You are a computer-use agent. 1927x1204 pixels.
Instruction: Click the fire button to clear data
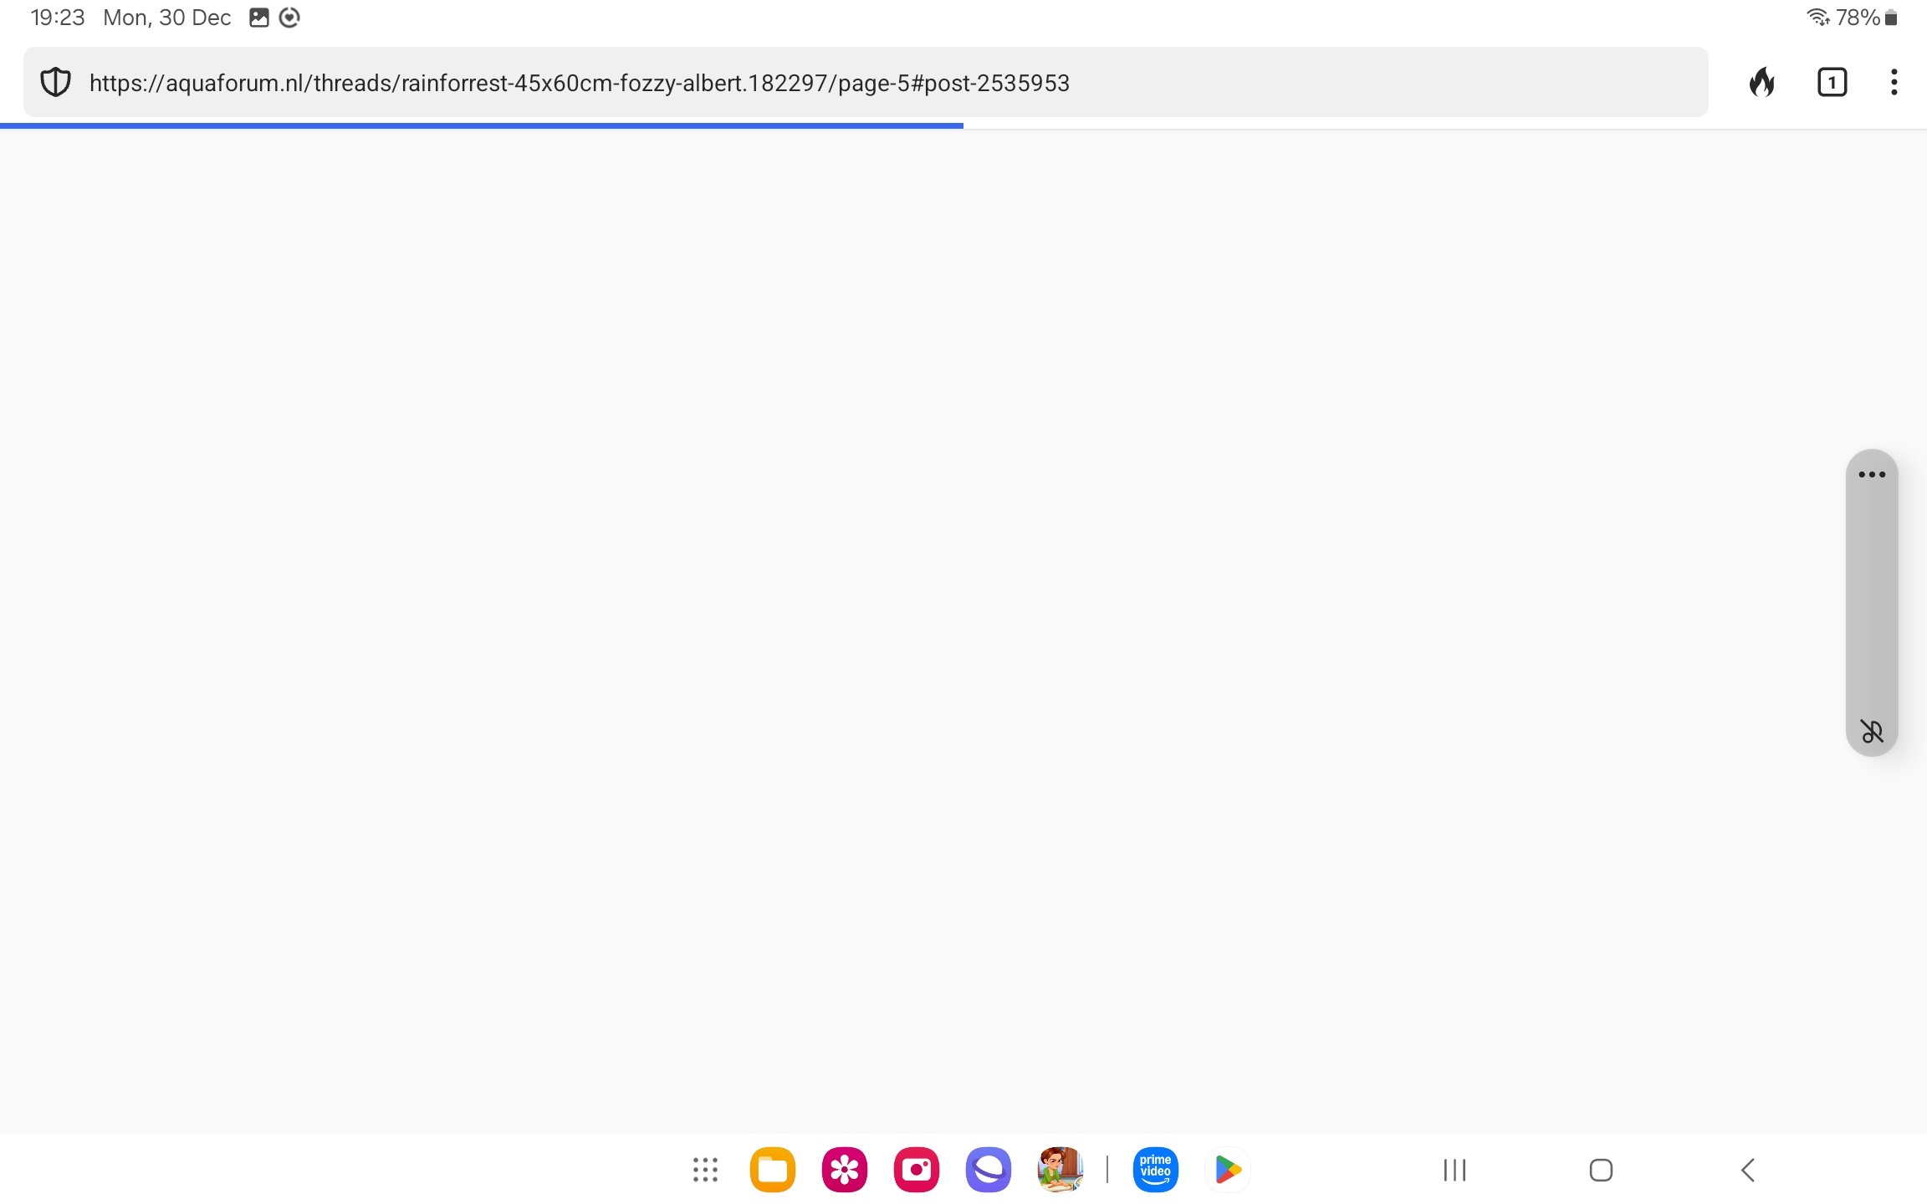click(x=1762, y=83)
